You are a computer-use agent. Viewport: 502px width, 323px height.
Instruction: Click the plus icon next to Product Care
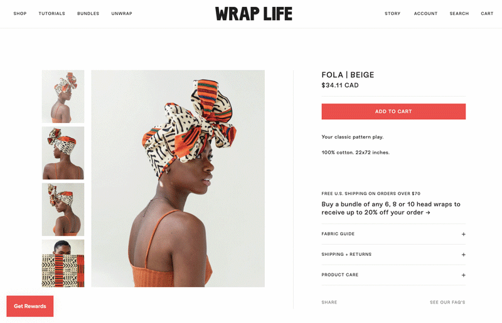click(x=463, y=275)
